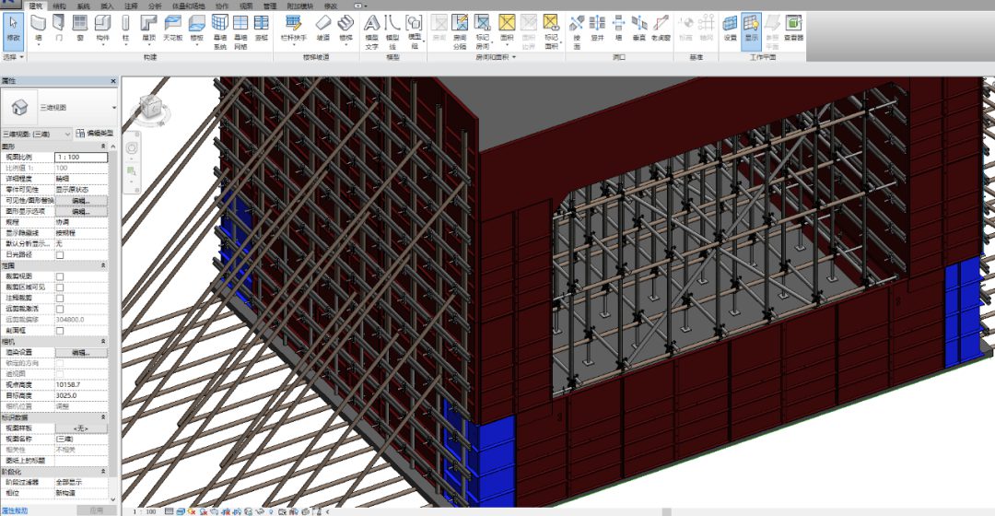This screenshot has height=516, width=995.
Task: Expand the 选择 panel dropdown
Action: 13,57
